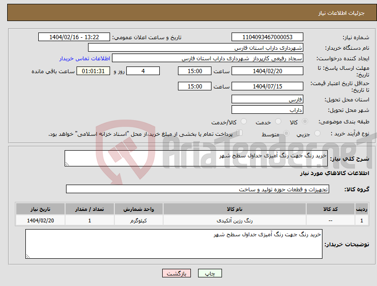Select the خدمت radio button
This screenshot has height=286, width=377.
point(278,121)
